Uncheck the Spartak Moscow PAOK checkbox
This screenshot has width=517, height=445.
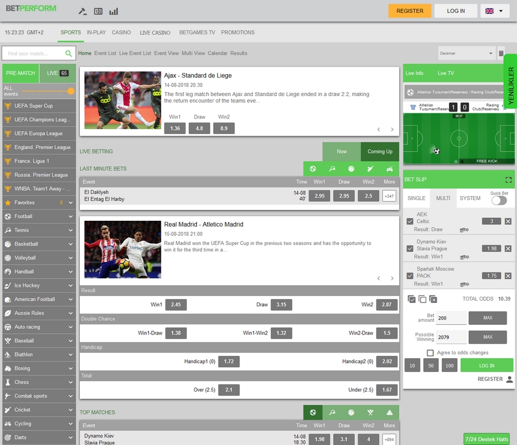pos(410,275)
